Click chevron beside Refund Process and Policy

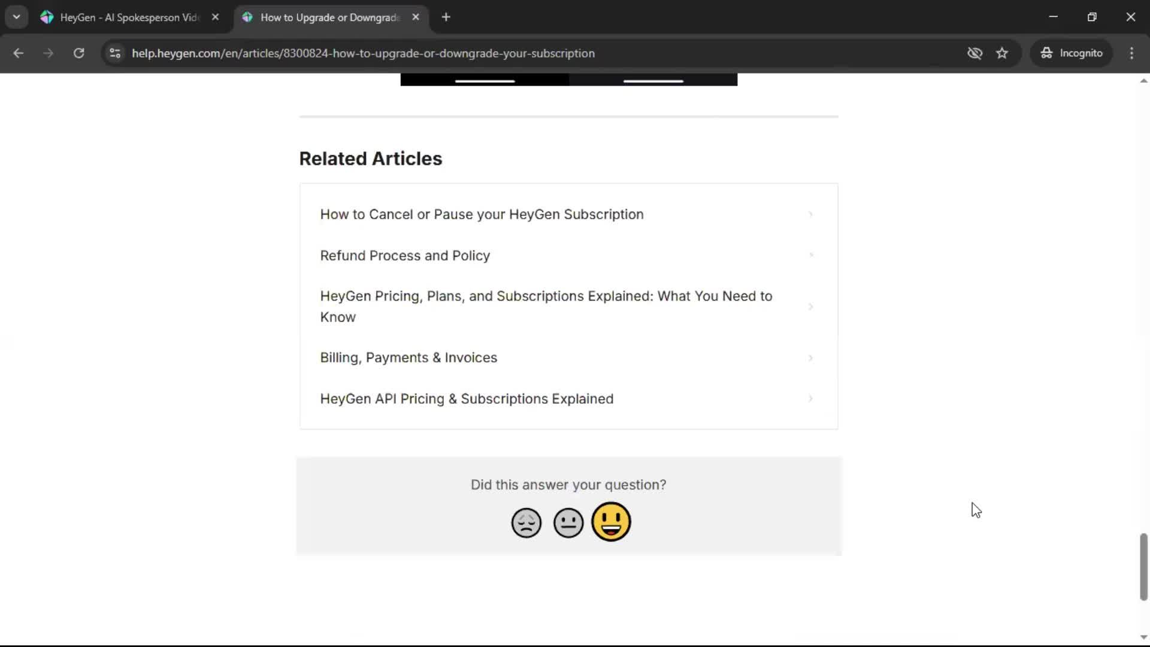[811, 255]
